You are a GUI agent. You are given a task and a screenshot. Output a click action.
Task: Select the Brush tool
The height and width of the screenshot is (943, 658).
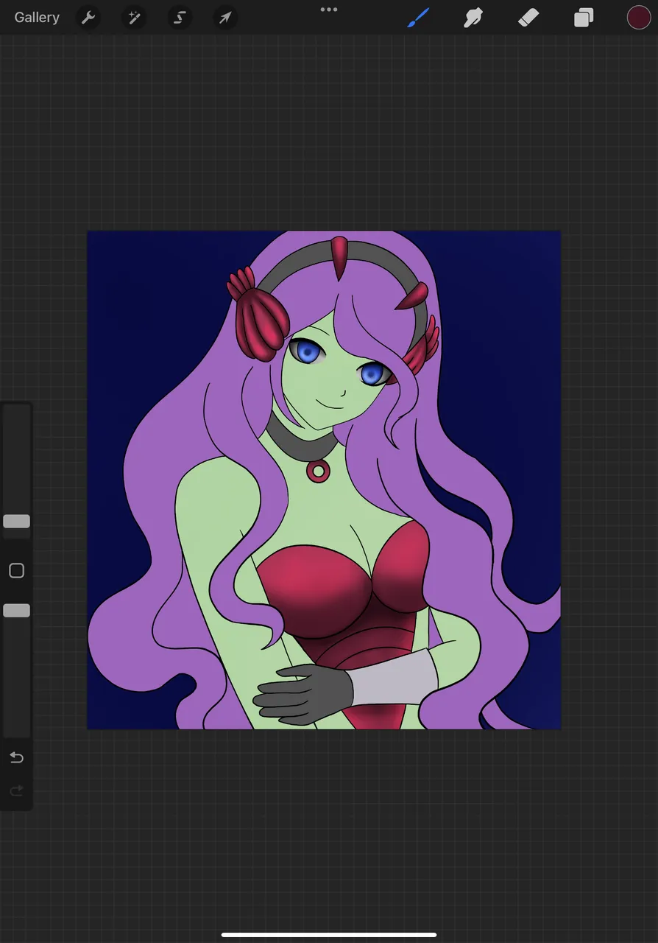tap(418, 17)
